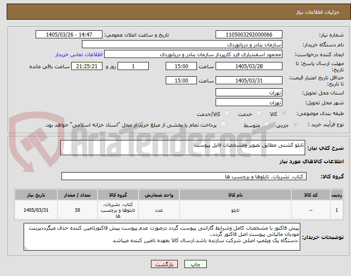Click the نام کالا column header
Viewport: 351px width, 276px height.
(235, 195)
